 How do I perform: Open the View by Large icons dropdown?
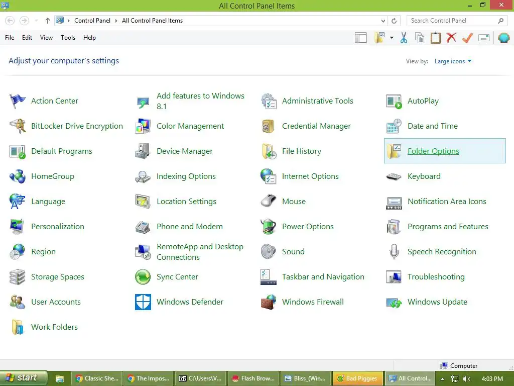click(x=453, y=61)
